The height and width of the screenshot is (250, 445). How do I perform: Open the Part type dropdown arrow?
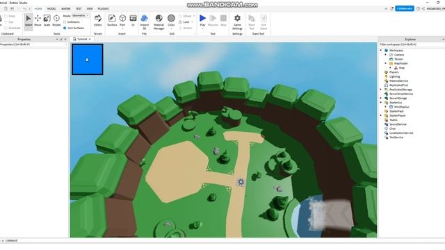coord(122,28)
